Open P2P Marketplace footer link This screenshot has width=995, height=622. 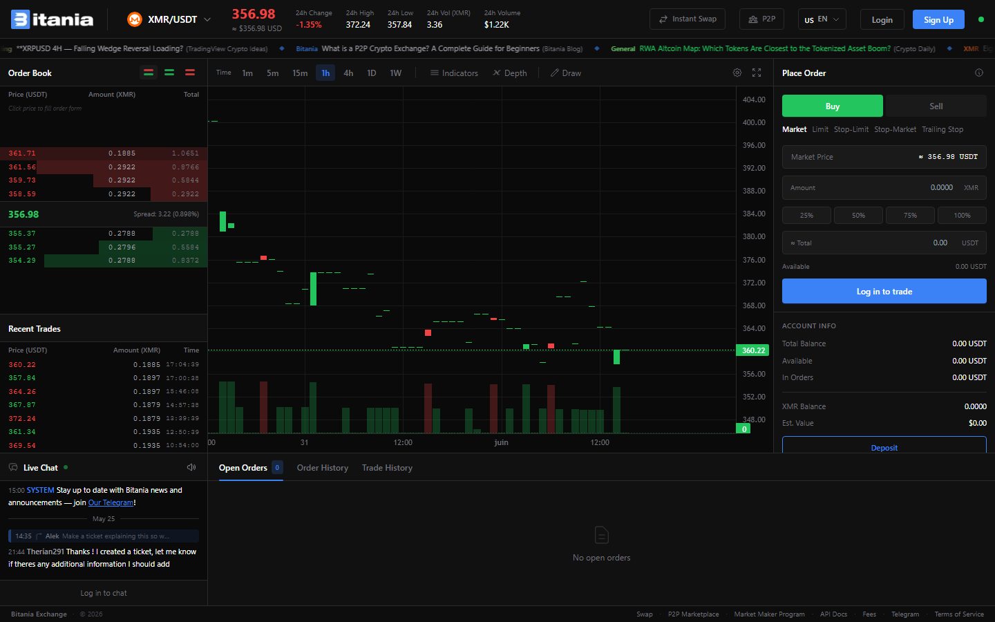(x=693, y=614)
